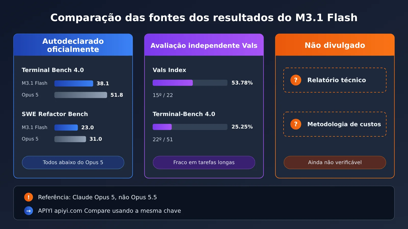
Task: Click the Vals Index 53.78% progress bar
Action: point(190,83)
